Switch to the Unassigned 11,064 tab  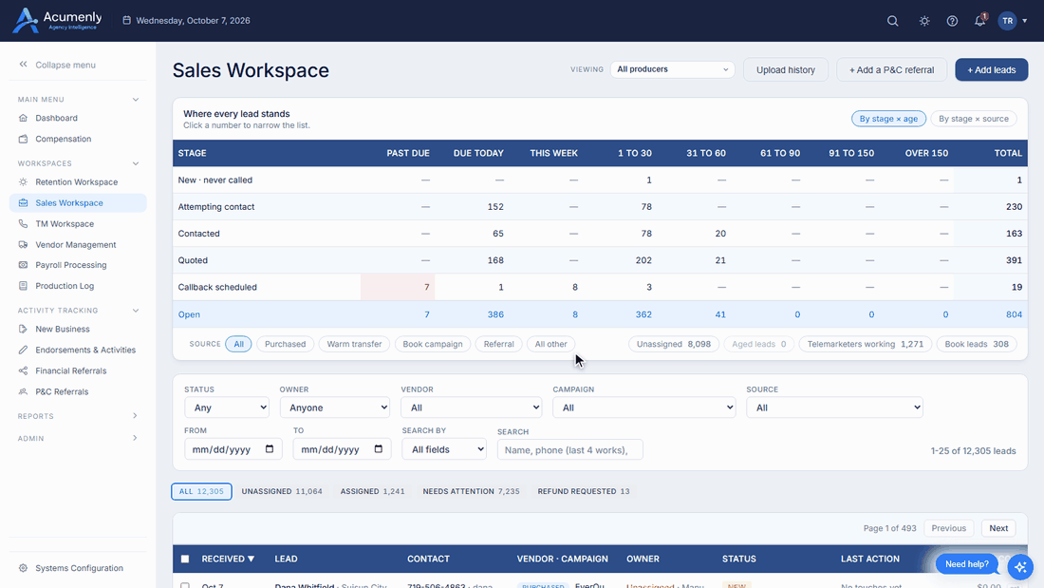pos(282,491)
